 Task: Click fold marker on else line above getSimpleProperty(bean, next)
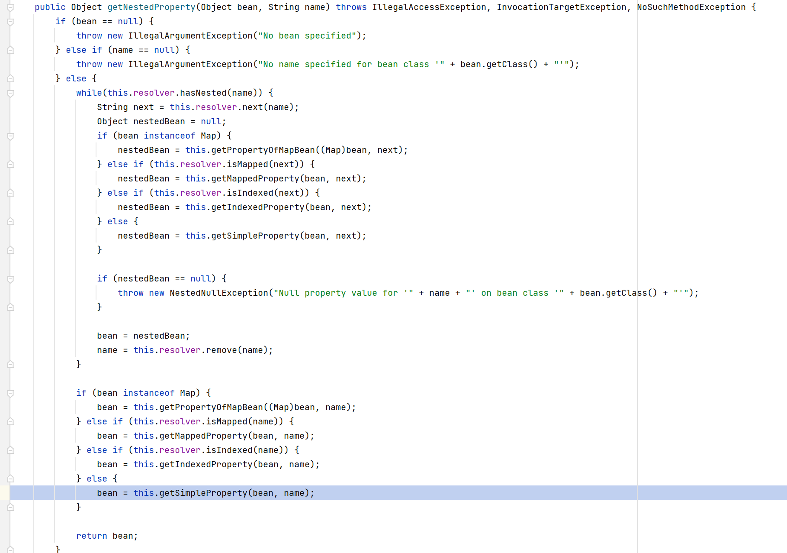tap(10, 222)
